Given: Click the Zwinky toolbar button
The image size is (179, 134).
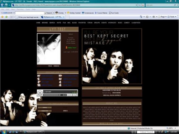Looking at the screenshot, I should (x=60, y=13).
